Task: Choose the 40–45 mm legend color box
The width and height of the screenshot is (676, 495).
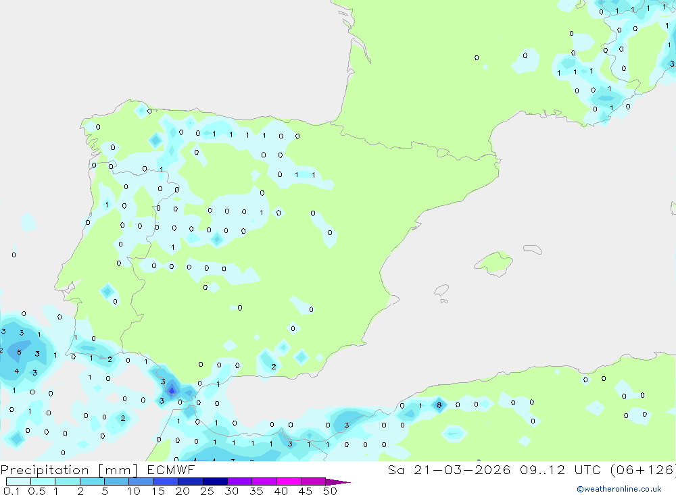Action: coord(289,481)
